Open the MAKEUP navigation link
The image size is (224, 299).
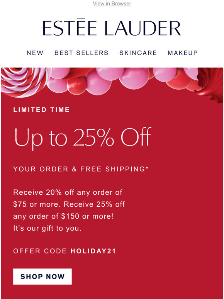click(x=183, y=53)
